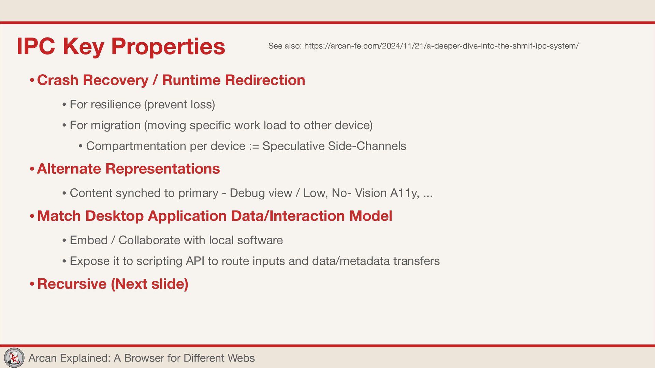Image resolution: width=655 pixels, height=368 pixels.
Task: Click 'Expose it to scripting API' bullet
Action: (254, 261)
